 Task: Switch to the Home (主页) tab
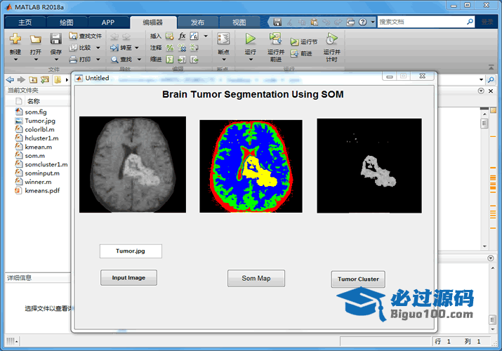[x=25, y=22]
